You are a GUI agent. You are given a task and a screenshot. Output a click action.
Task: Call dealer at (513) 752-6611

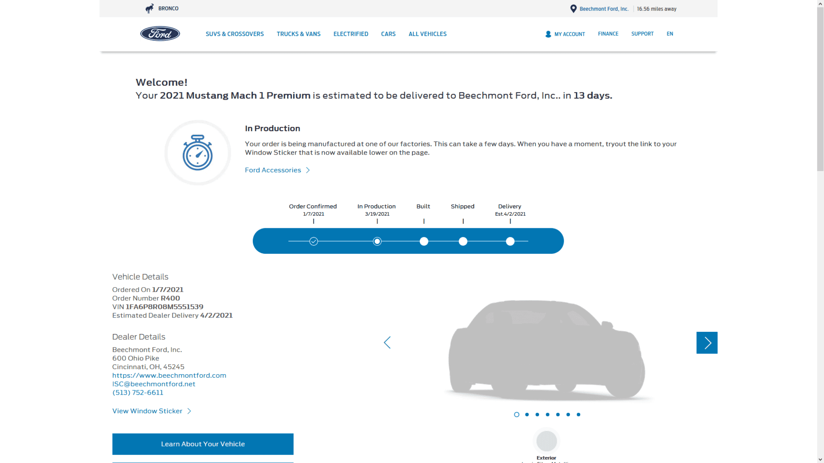coord(137,392)
